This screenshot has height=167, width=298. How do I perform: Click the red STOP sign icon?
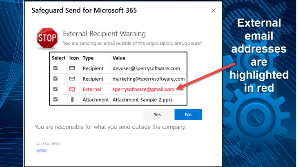click(46, 38)
